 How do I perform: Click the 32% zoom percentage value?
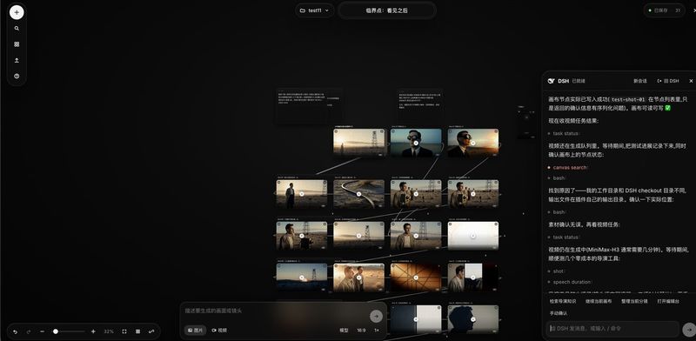click(109, 331)
